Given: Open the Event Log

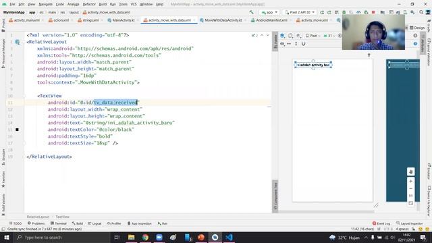Looking at the screenshot, I should coord(381,223).
